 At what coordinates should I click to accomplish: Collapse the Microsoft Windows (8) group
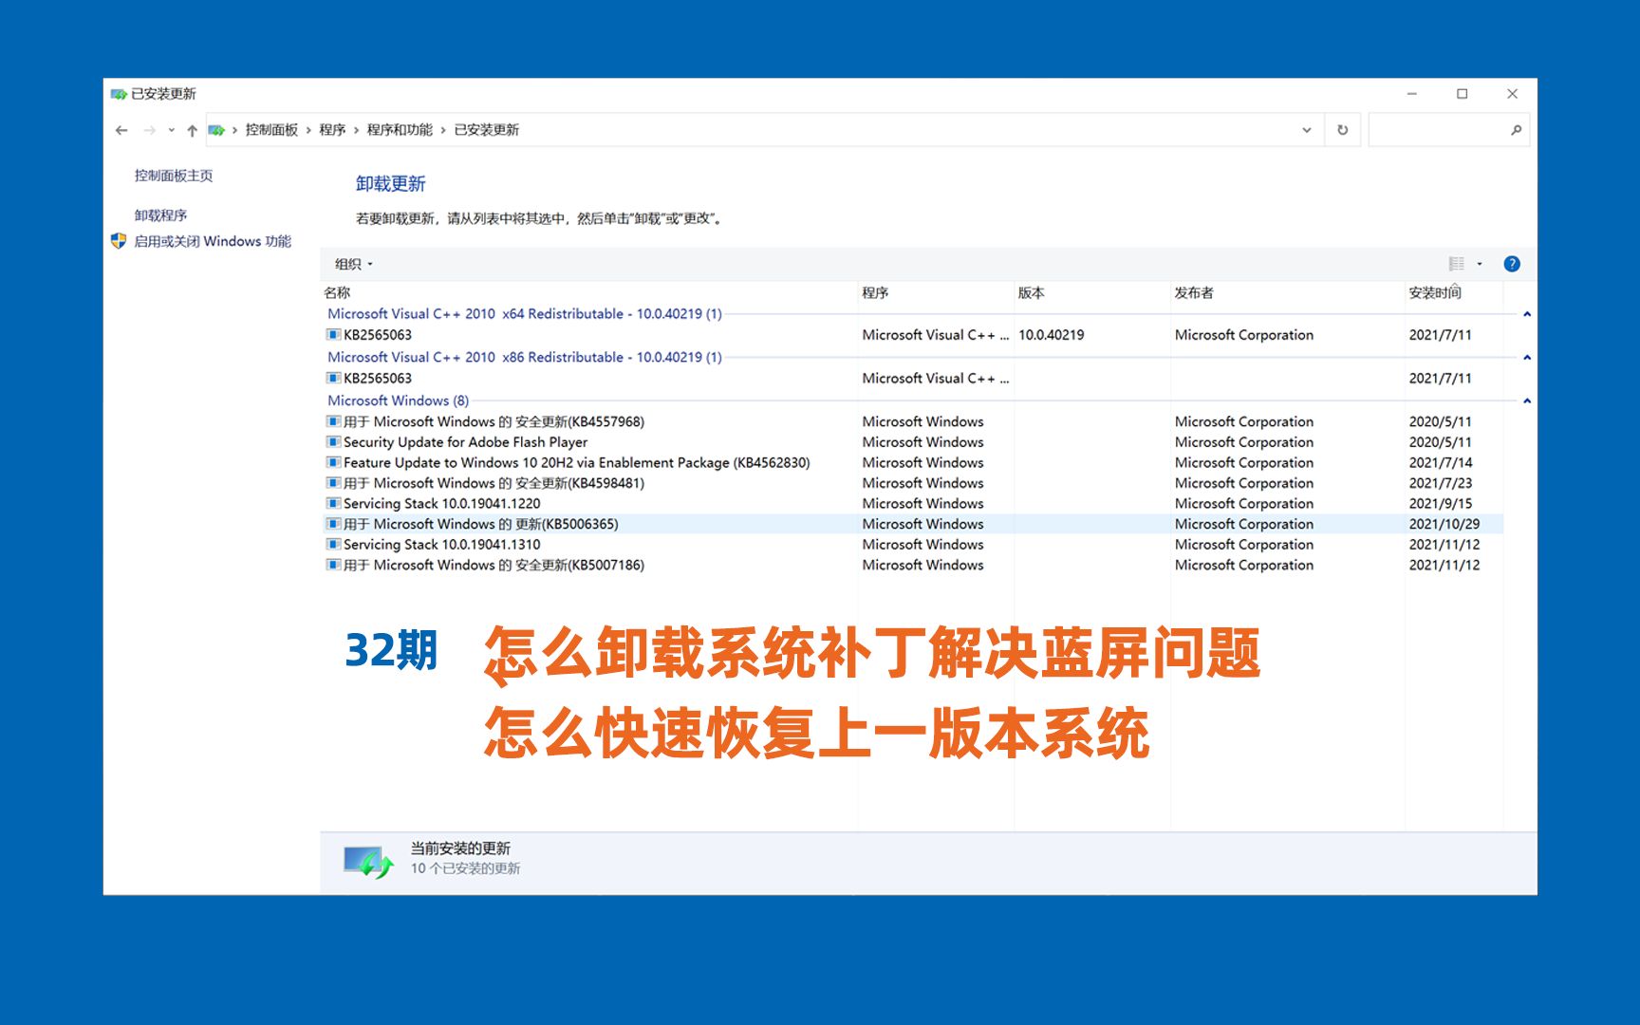pos(1527,401)
